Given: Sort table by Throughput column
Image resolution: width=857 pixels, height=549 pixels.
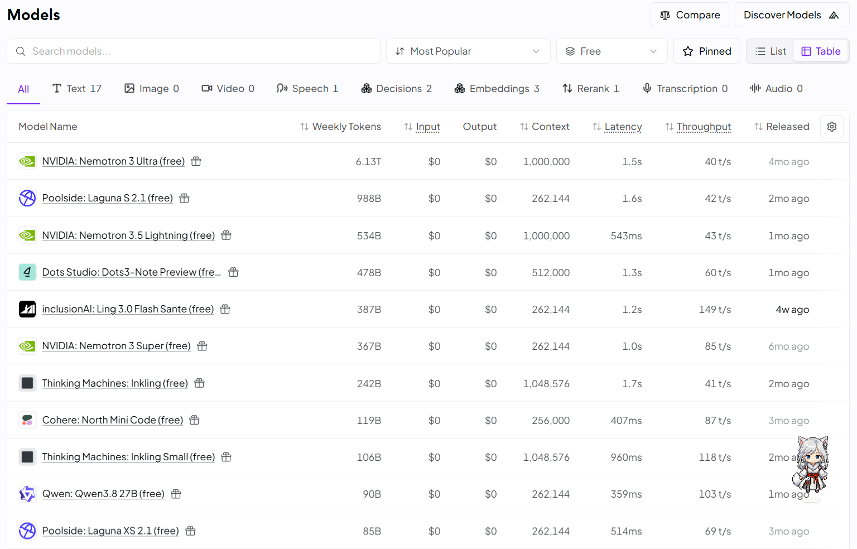Looking at the screenshot, I should (x=698, y=127).
